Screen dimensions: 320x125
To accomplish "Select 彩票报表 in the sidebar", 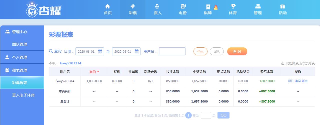I will (x=22, y=83).
